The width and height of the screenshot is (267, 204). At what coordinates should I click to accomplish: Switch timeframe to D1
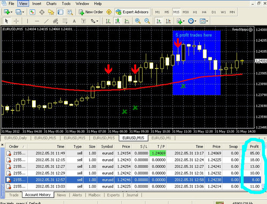pyautogui.click(x=214, y=12)
